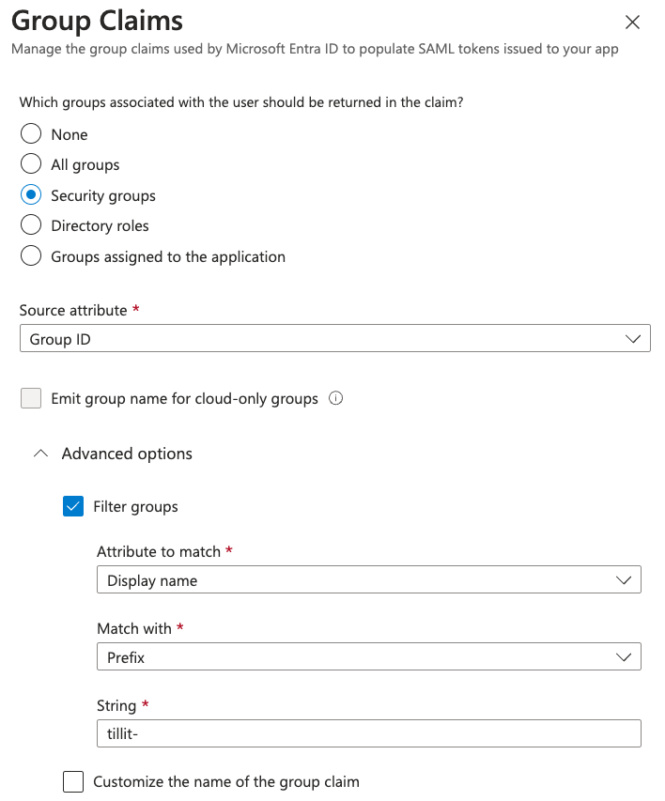Image resolution: width=665 pixels, height=801 pixels.
Task: Select Groups assigned to the application
Action: [31, 256]
